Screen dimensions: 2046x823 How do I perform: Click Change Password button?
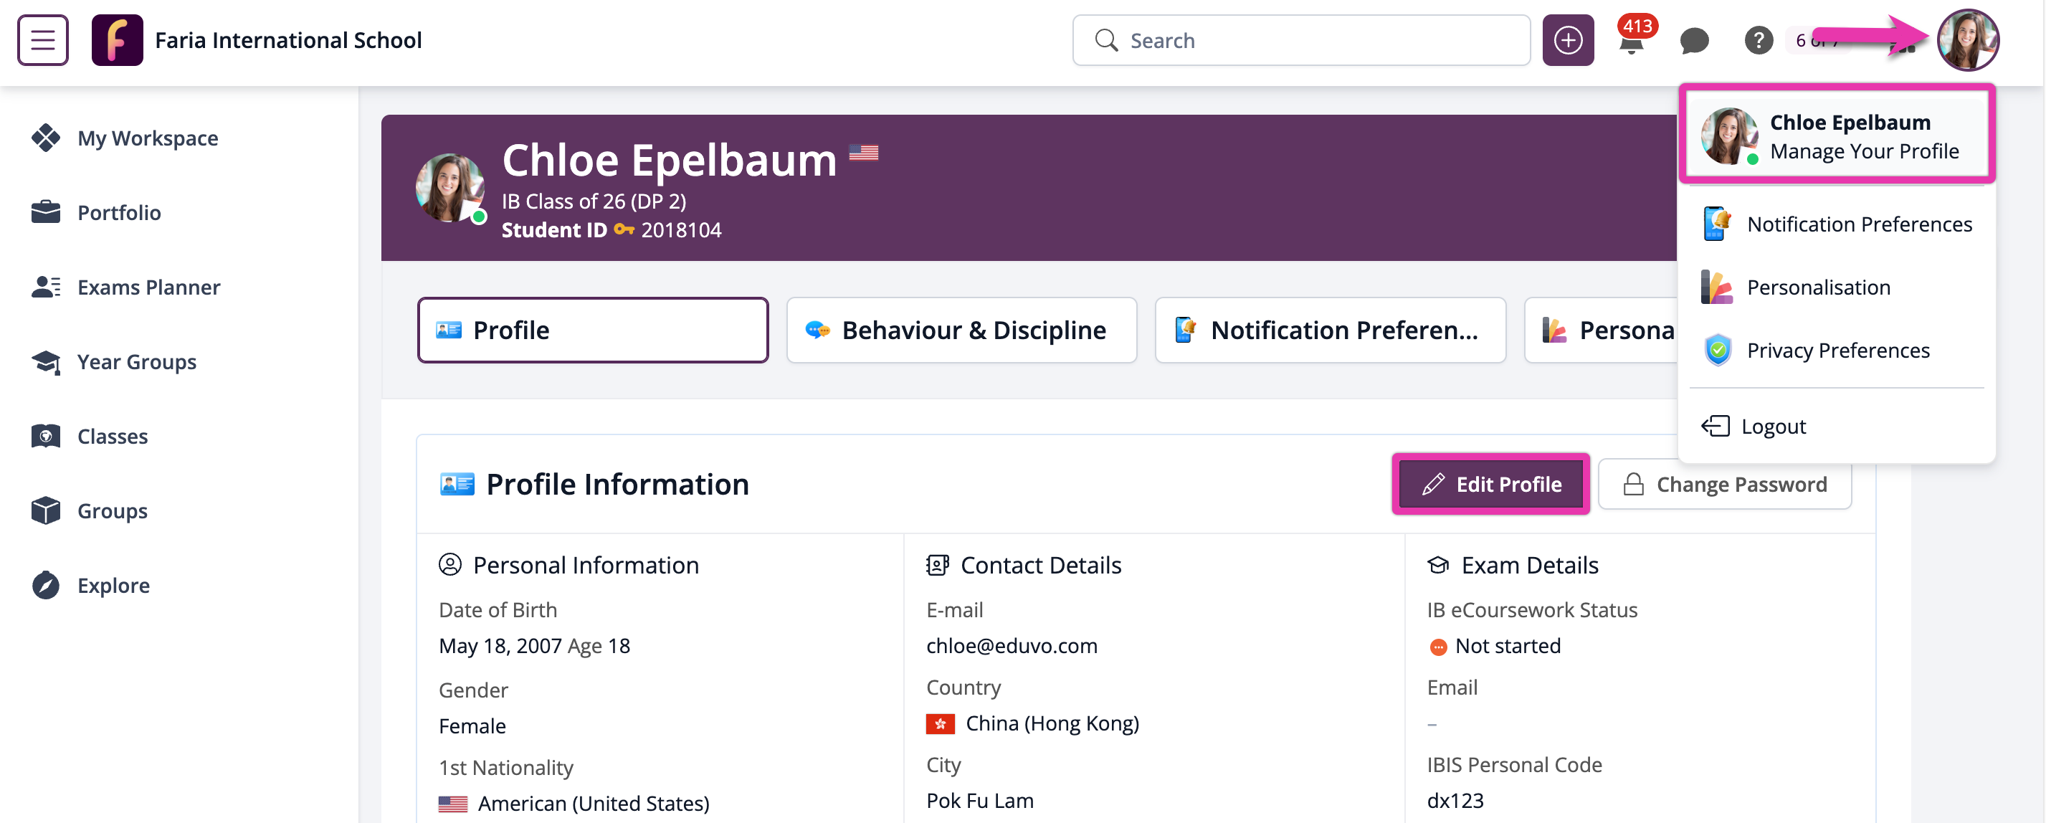pyautogui.click(x=1724, y=484)
